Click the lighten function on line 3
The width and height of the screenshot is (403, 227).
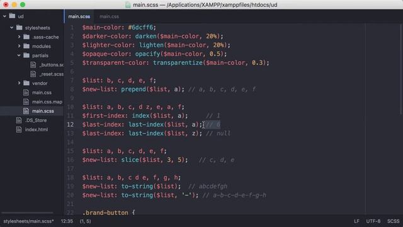[x=151, y=45]
